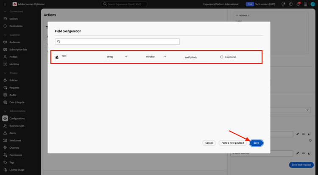
Task: Click edit pencil beside '0 fields selected'
Action: 298,153
